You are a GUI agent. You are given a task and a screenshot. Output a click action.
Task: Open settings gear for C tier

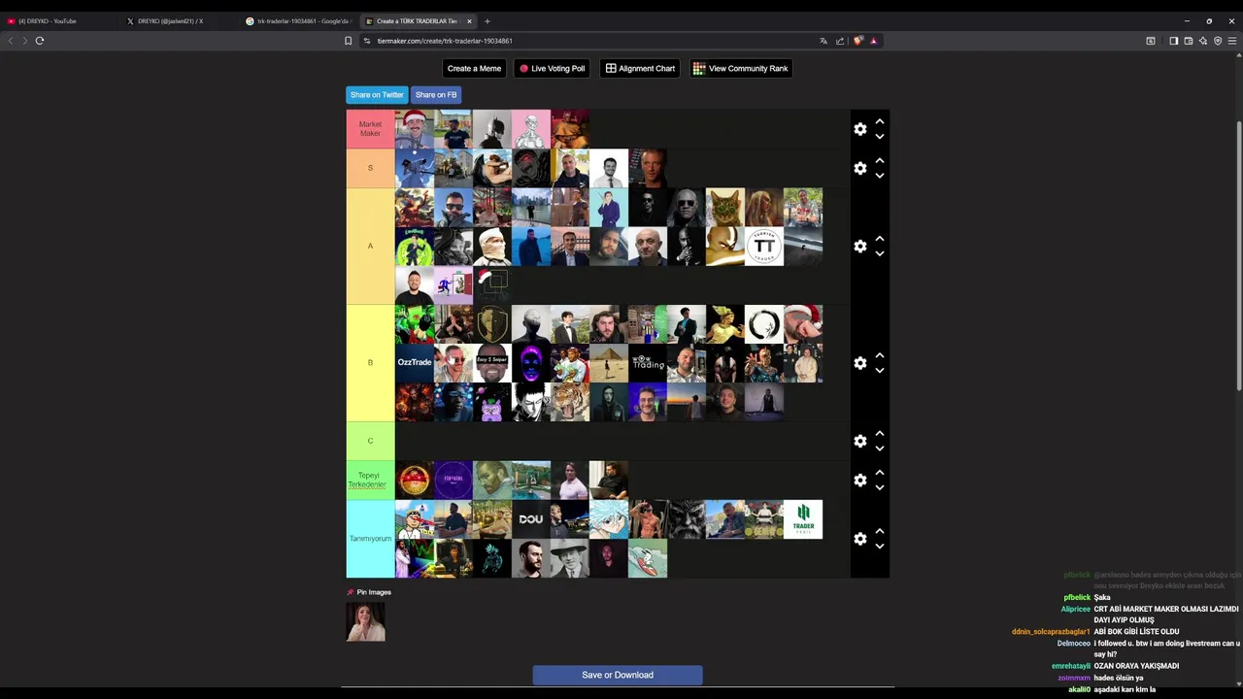(x=859, y=441)
